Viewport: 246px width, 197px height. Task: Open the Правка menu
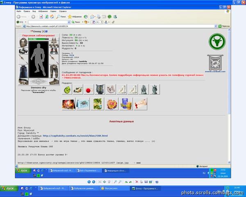tap(27, 11)
